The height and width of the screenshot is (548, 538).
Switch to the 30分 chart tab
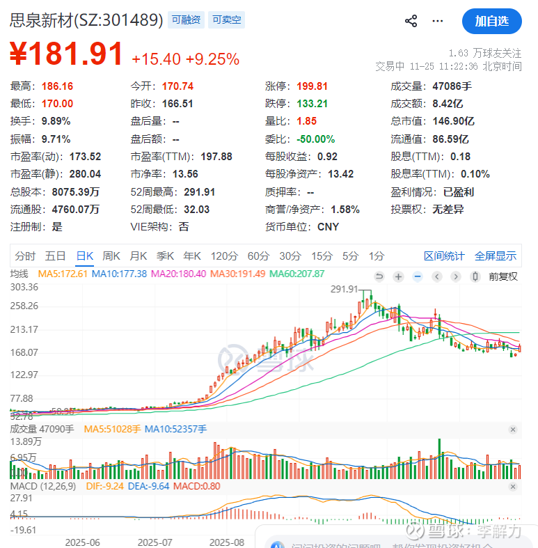[290, 256]
